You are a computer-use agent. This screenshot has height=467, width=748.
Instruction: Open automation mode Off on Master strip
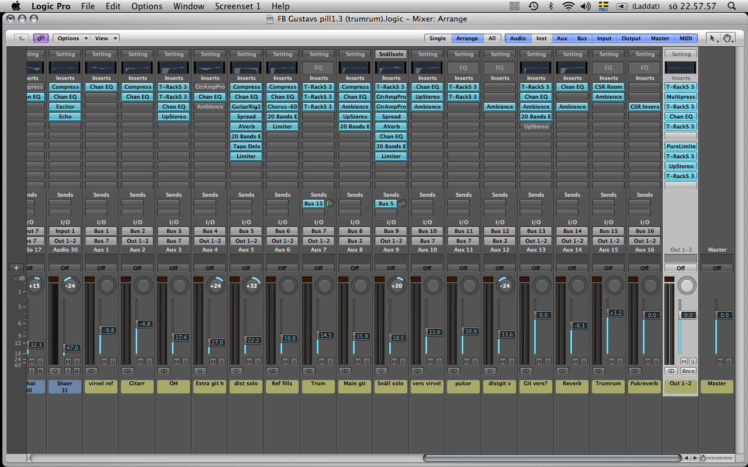(717, 268)
